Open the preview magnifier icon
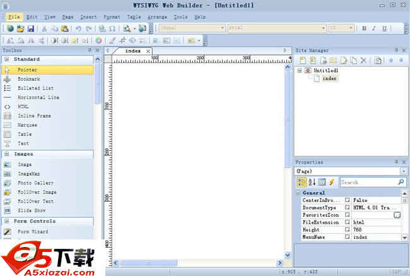410x276 pixels. coord(127,28)
